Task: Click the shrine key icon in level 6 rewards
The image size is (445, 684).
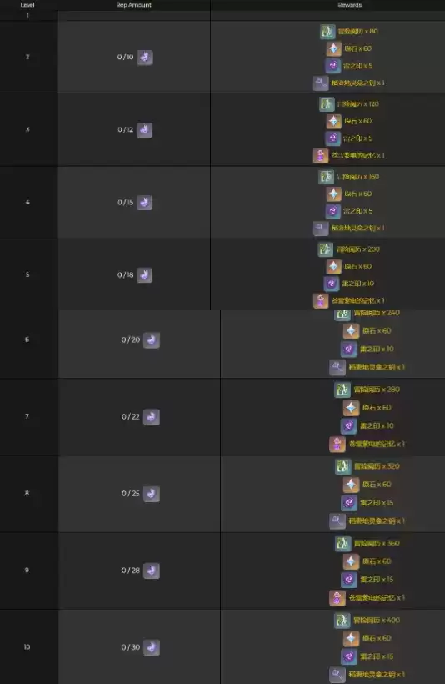Action: coord(337,367)
